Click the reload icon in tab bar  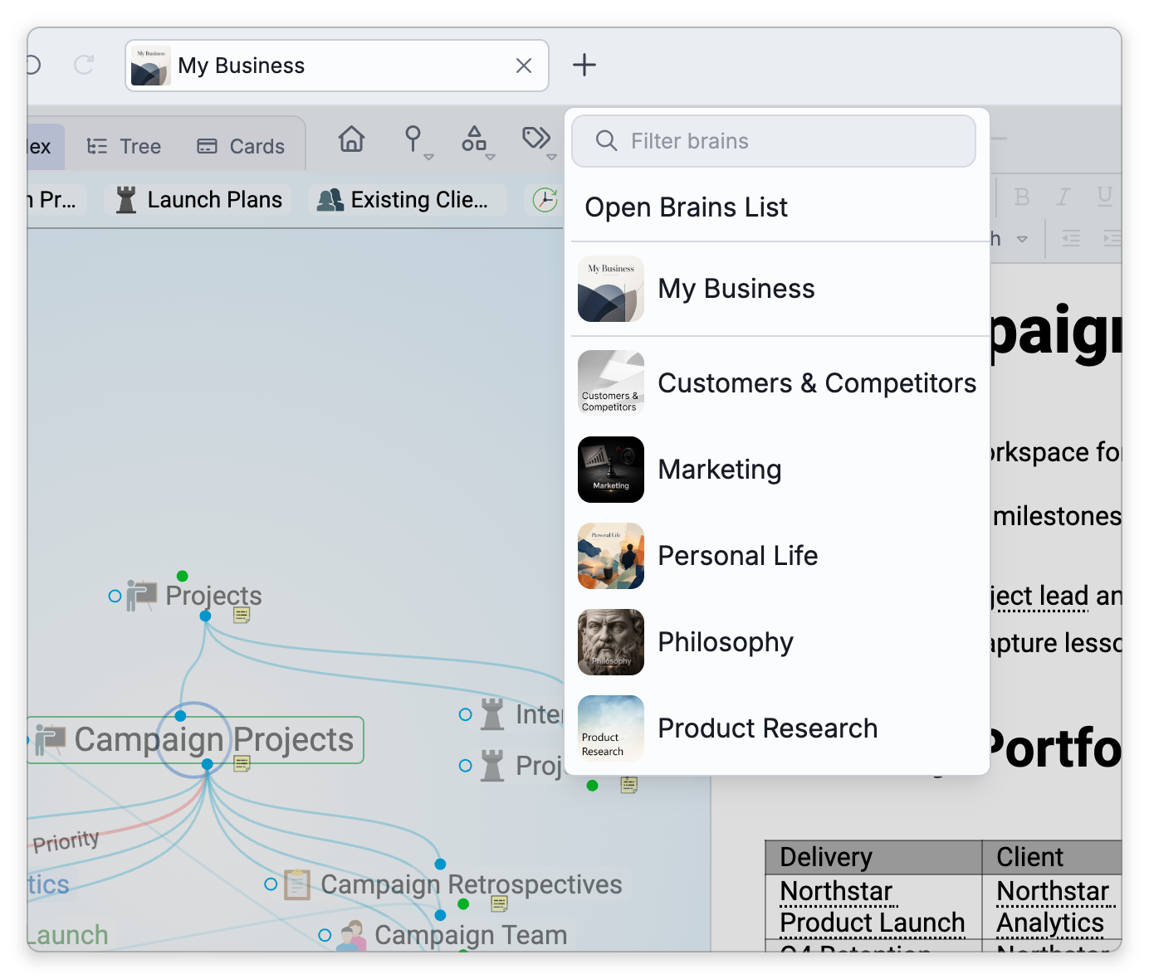[84, 65]
